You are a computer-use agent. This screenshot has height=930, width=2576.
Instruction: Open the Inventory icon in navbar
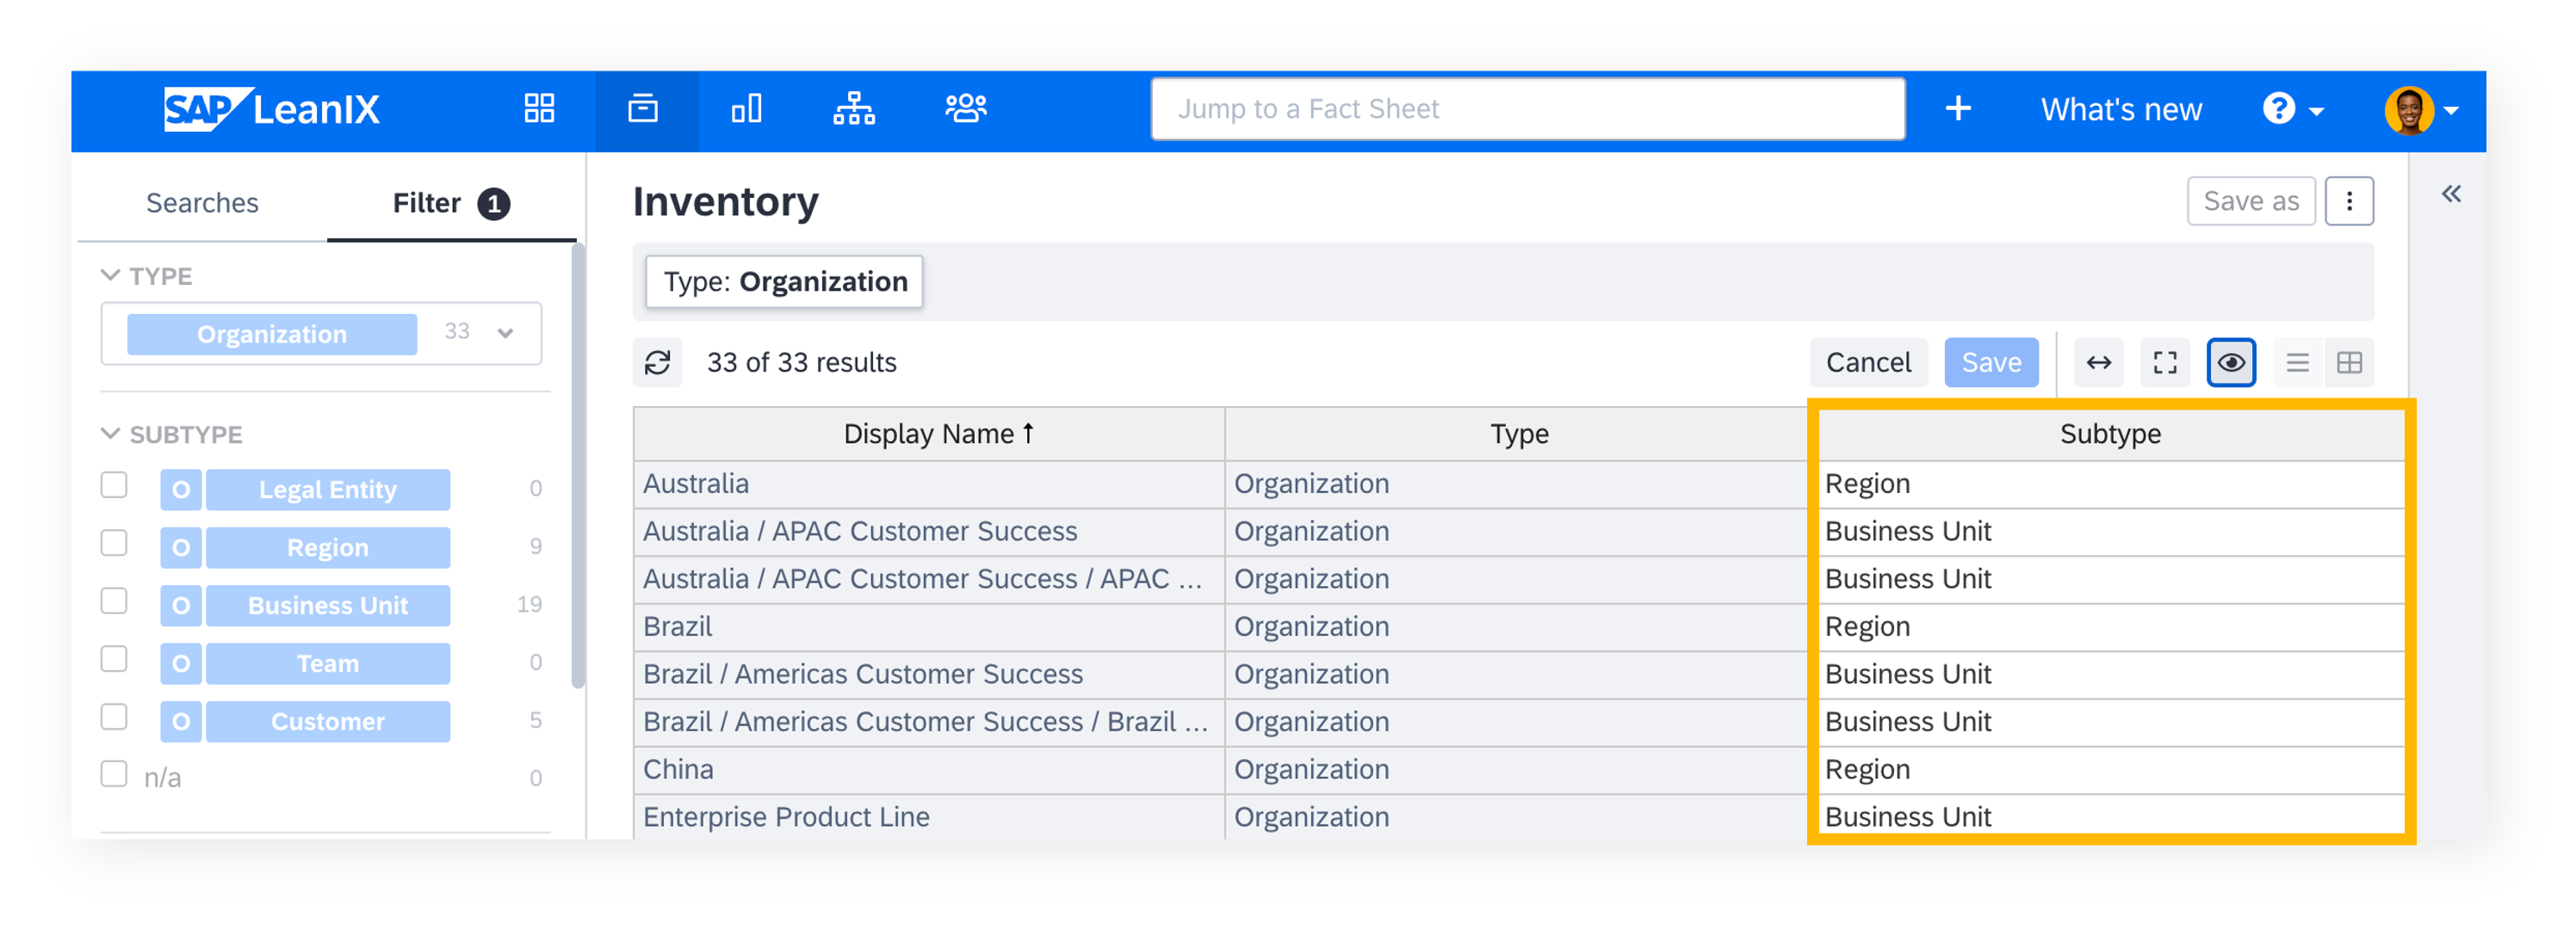(643, 108)
